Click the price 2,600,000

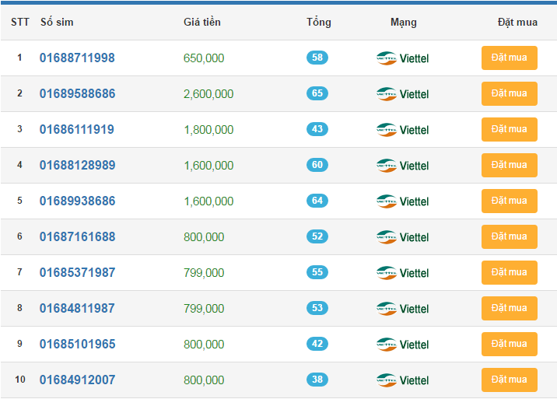(x=208, y=94)
